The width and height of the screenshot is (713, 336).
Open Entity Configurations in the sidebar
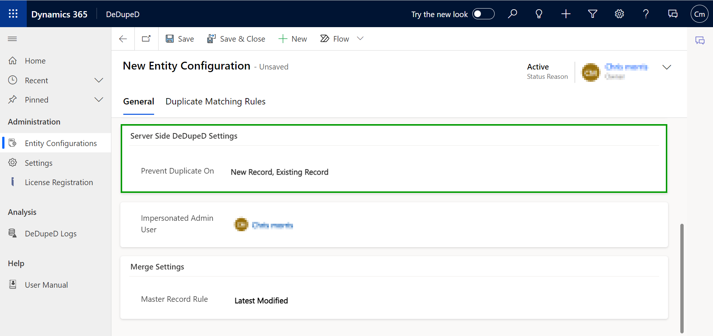point(56,143)
